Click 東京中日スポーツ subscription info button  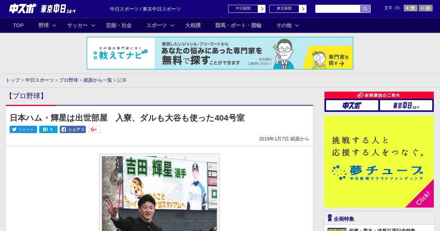click(406, 106)
